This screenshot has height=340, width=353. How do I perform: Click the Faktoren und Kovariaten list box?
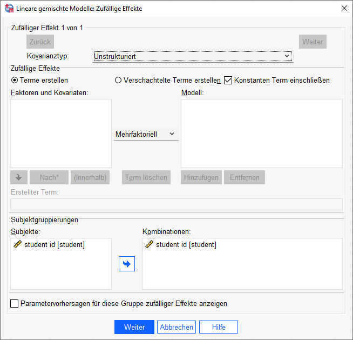(x=61, y=134)
